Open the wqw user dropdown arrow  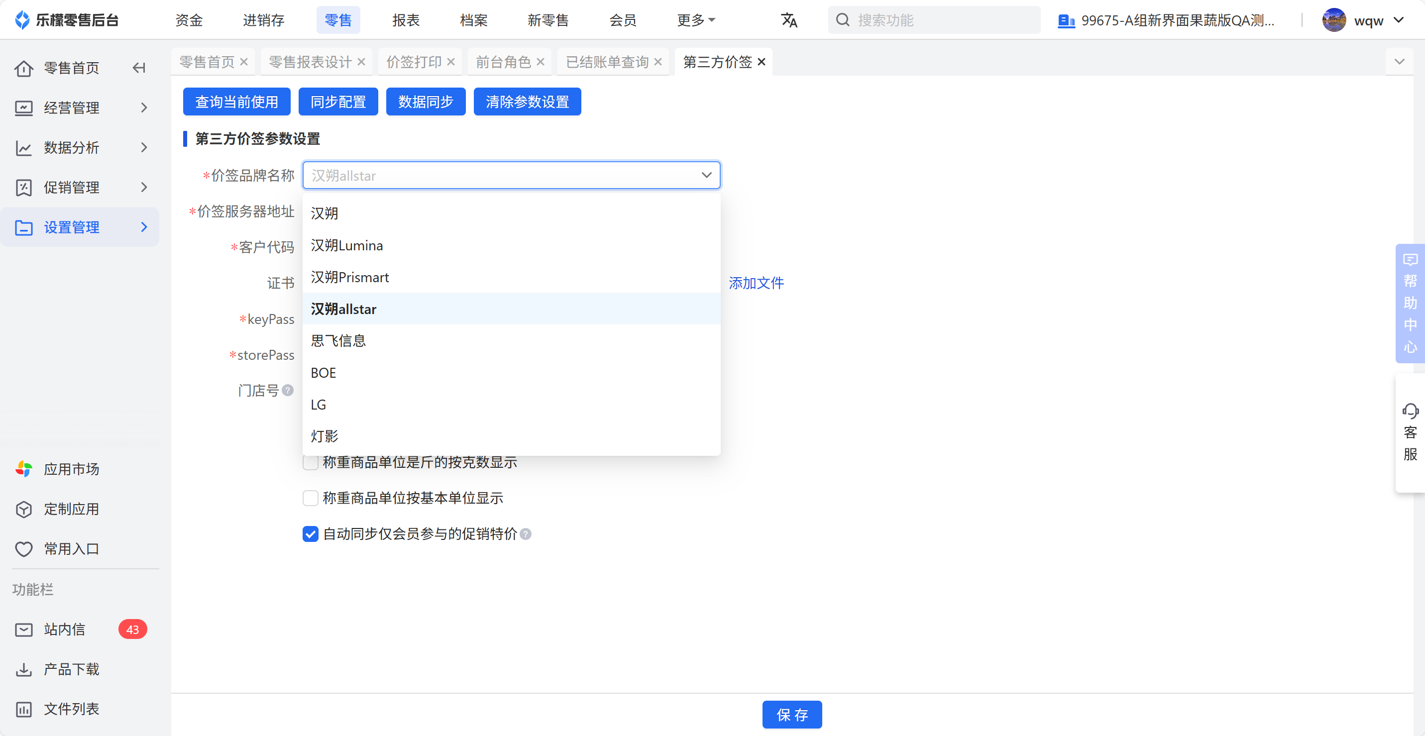click(1399, 20)
